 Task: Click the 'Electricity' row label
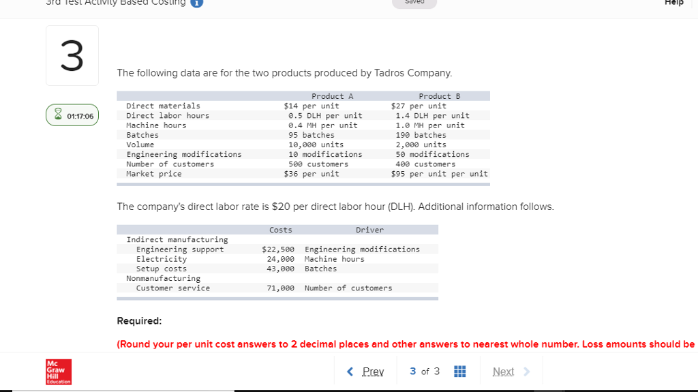coord(162,259)
